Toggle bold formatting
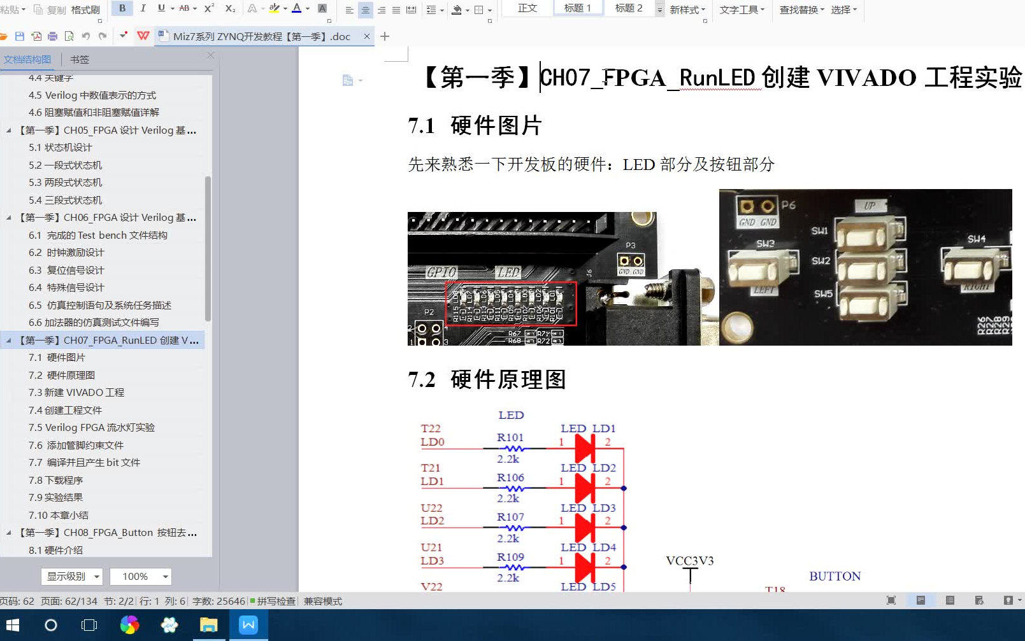 [x=121, y=8]
